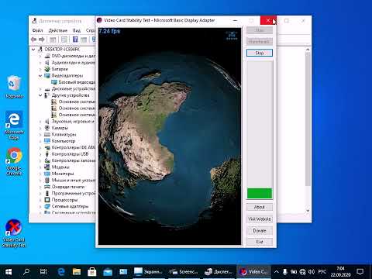Click the Контроллеры IDE ATA icon

pos(47,147)
